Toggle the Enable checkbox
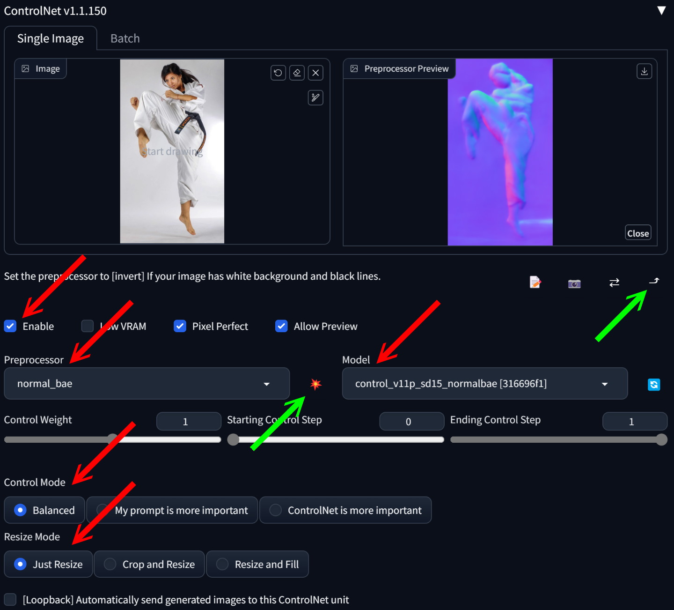This screenshot has width=674, height=610. tap(10, 326)
